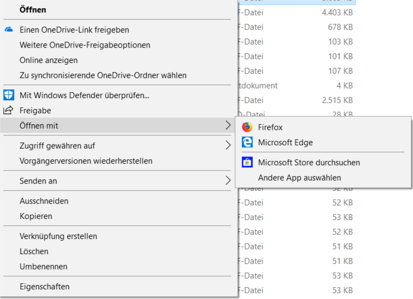
Task: Expand the Senden an submenu arrow
Action: pyautogui.click(x=228, y=180)
